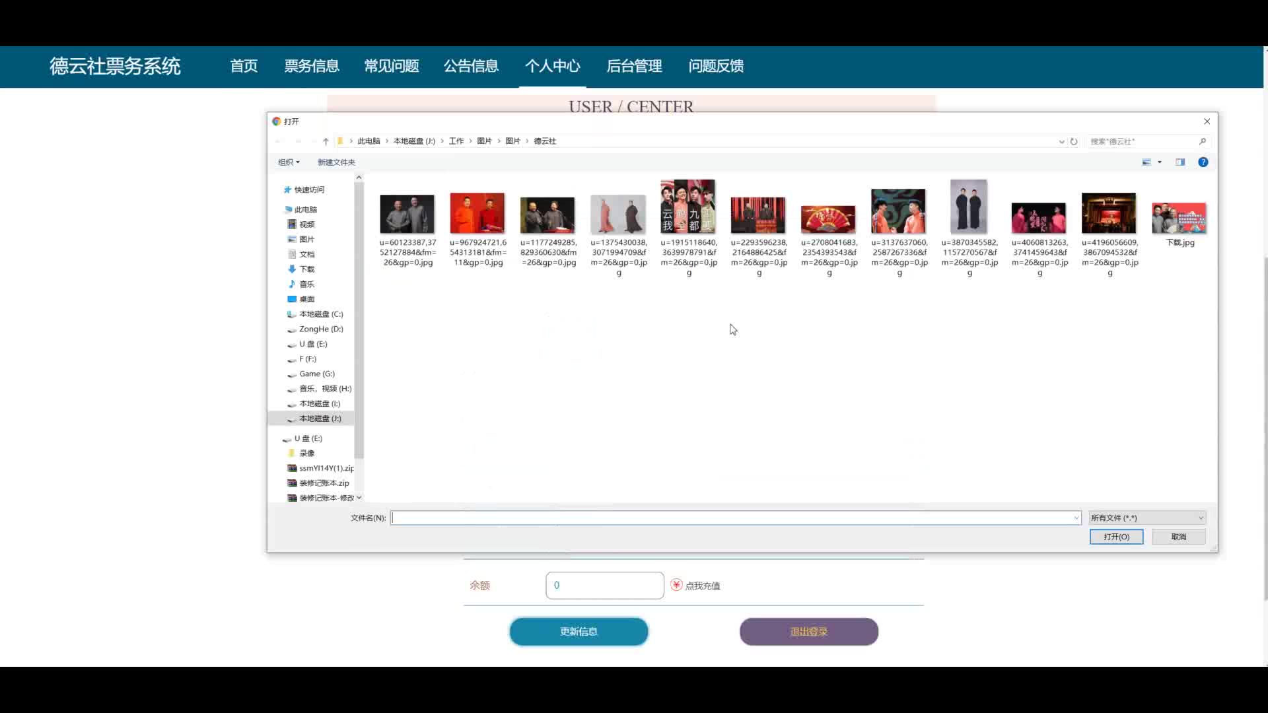The height and width of the screenshot is (713, 1268).
Task: Open the Videos (视频) folder
Action: 301,224
